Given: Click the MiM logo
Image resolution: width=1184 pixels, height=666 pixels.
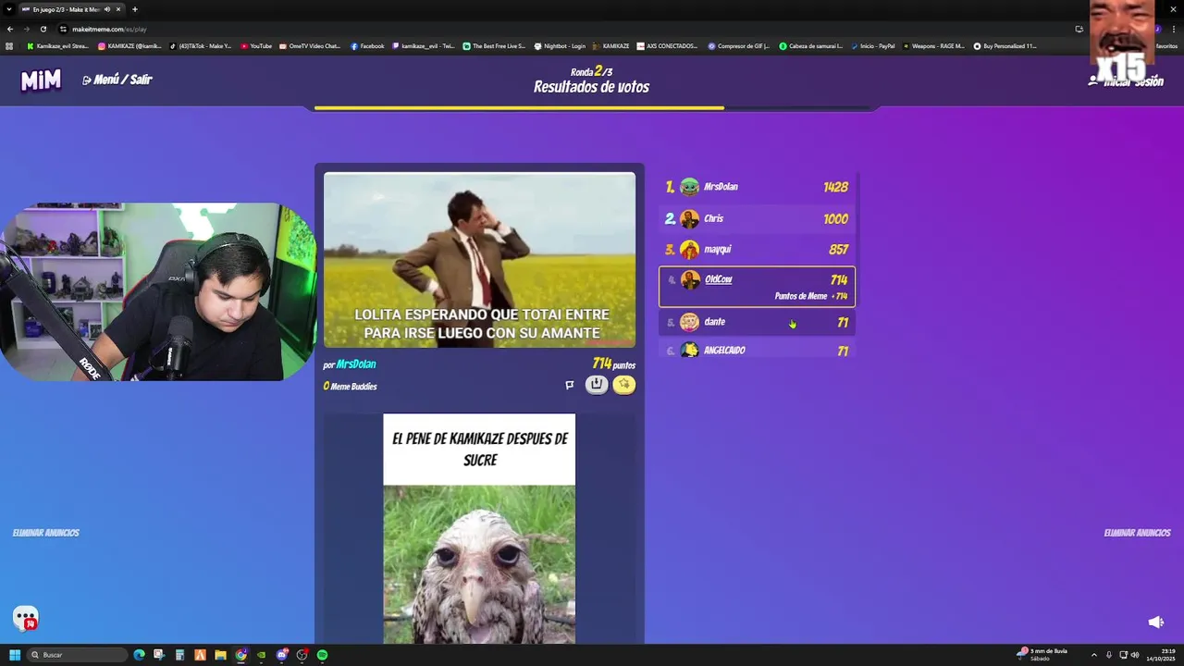Looking at the screenshot, I should (41, 80).
